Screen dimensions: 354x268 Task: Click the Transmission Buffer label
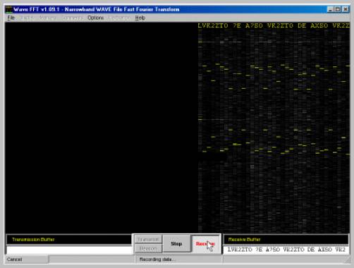[33, 240]
